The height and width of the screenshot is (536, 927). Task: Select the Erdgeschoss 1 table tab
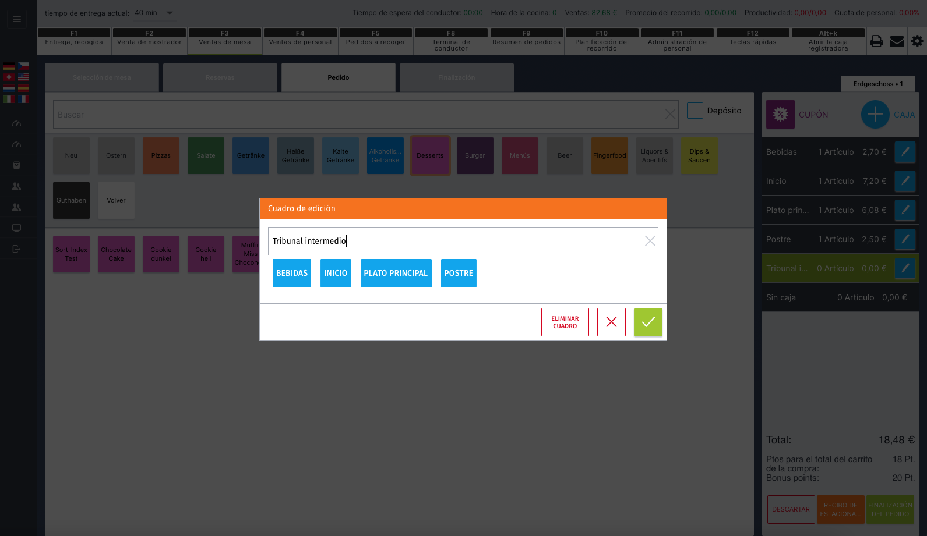click(x=877, y=84)
